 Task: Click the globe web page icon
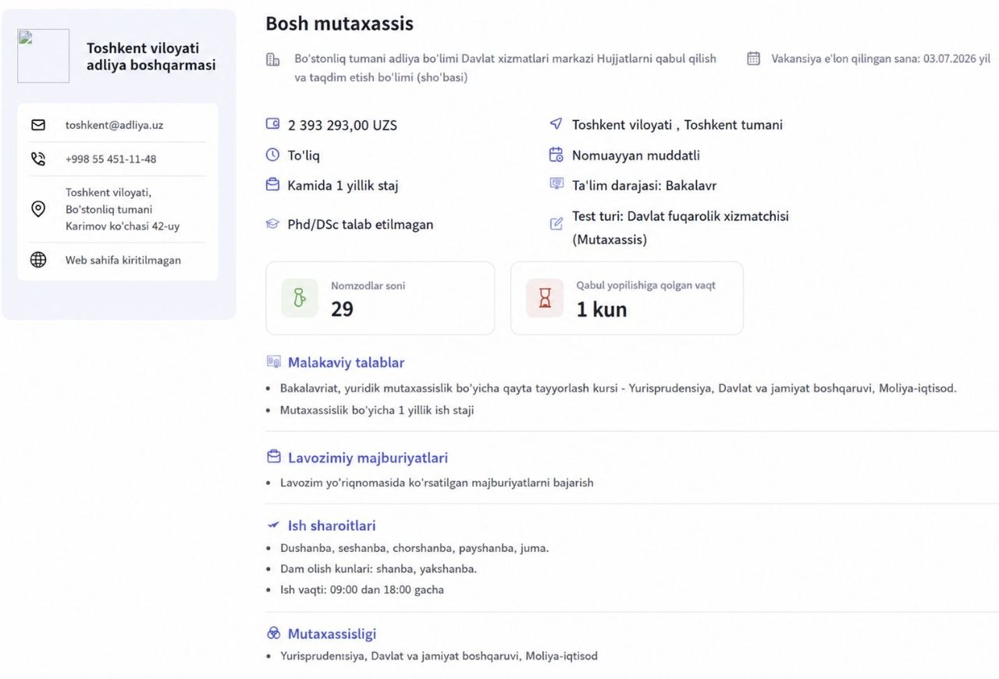tap(38, 260)
